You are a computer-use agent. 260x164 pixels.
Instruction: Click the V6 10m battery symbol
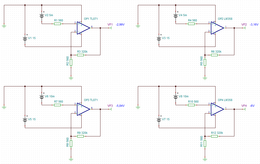pos(42,97)
